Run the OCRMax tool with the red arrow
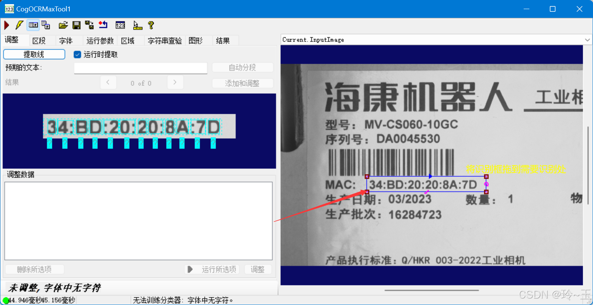 6,25
